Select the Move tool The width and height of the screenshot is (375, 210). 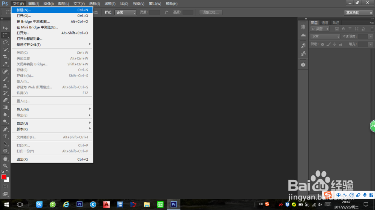pyautogui.click(x=5, y=28)
